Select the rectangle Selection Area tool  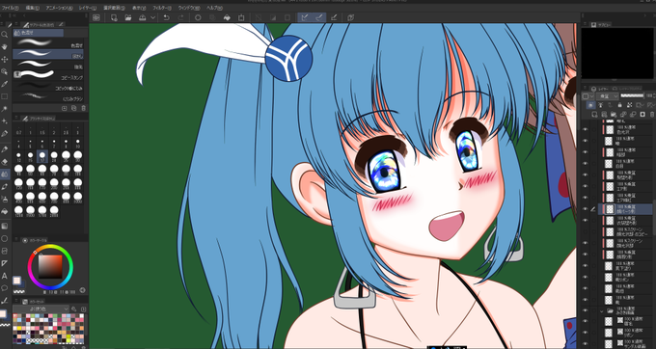[x=5, y=96]
